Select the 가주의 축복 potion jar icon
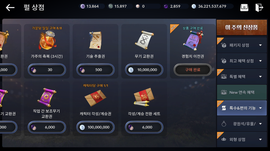Viewport: 270px width, 151px height. [47, 41]
